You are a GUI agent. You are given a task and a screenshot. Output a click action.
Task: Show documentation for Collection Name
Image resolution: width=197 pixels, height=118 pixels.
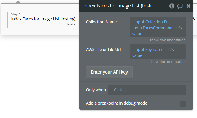(x=167, y=40)
